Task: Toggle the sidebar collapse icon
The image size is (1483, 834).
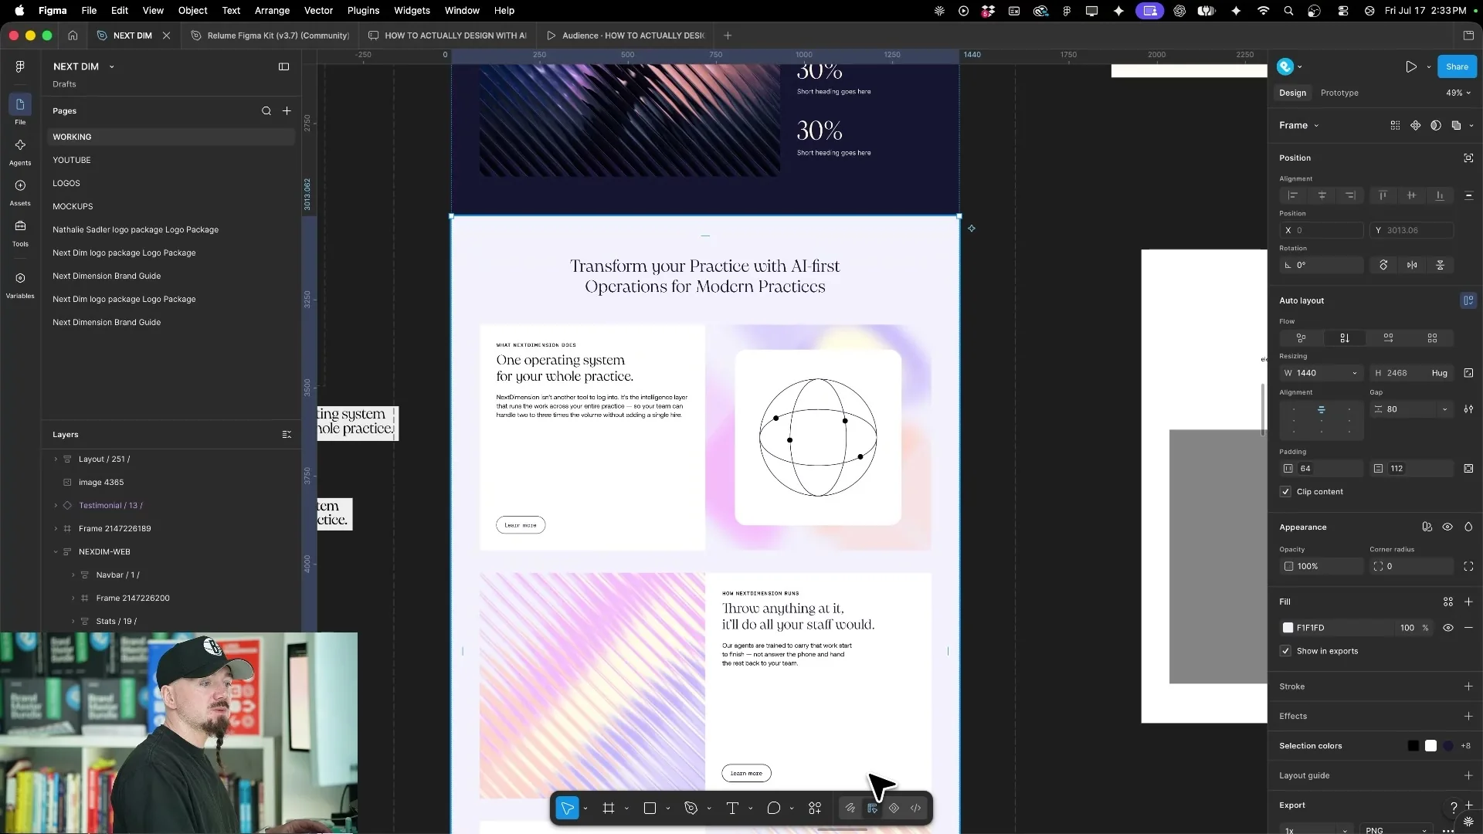Action: tap(283, 66)
